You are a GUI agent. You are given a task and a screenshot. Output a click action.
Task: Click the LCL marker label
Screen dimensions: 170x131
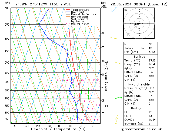106,106
